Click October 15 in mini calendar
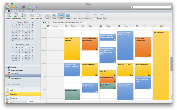 click(x=29, y=33)
